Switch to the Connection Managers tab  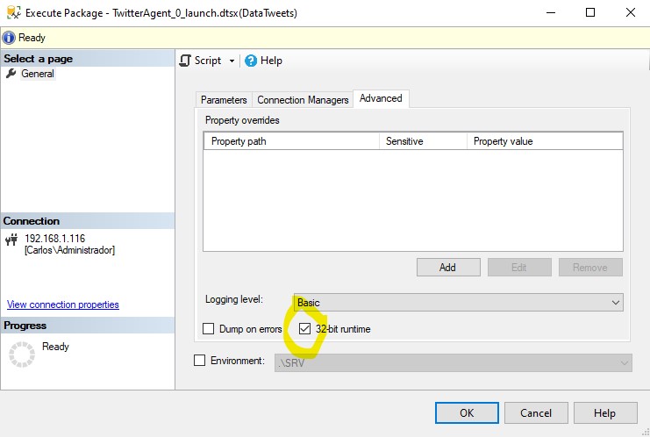coord(303,100)
